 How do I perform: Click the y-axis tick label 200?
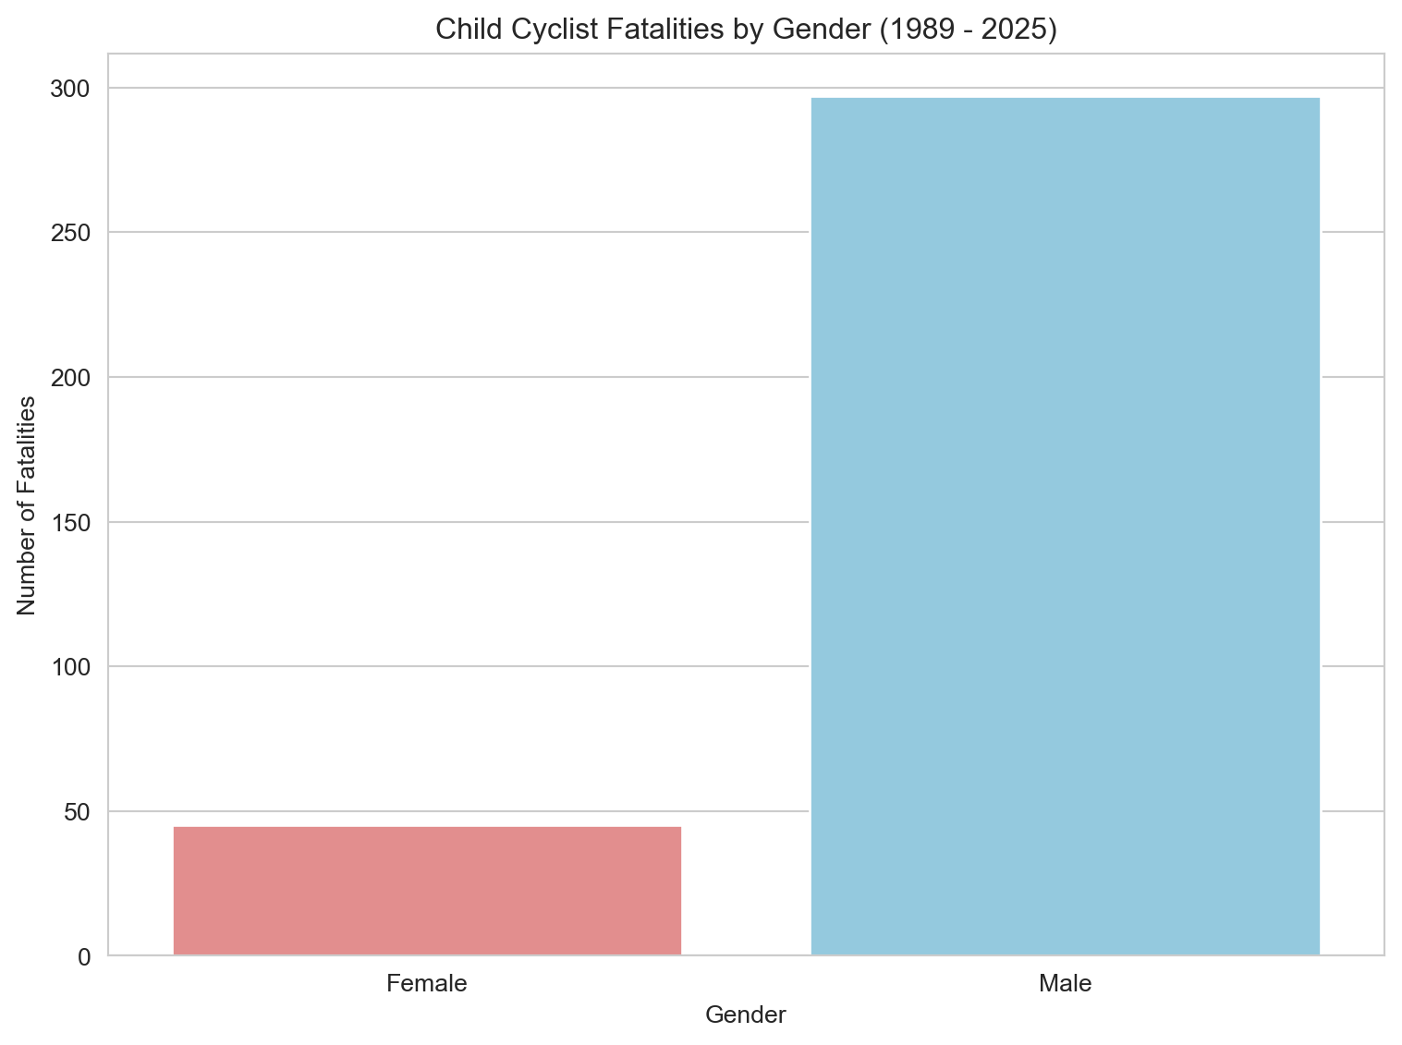(72, 377)
